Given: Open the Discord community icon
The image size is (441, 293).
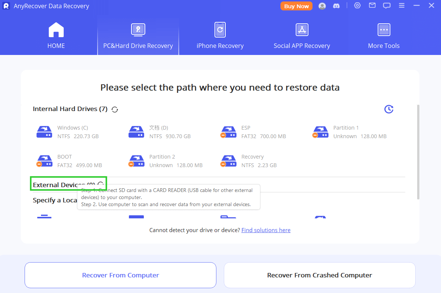Looking at the screenshot, I should (x=336, y=6).
